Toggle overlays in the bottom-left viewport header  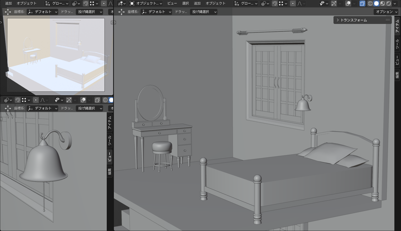click(x=83, y=100)
